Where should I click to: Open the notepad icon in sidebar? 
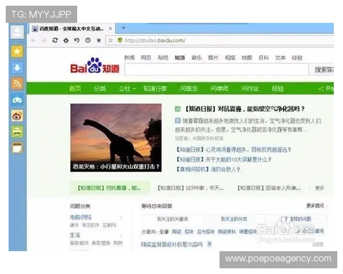tap(17, 148)
